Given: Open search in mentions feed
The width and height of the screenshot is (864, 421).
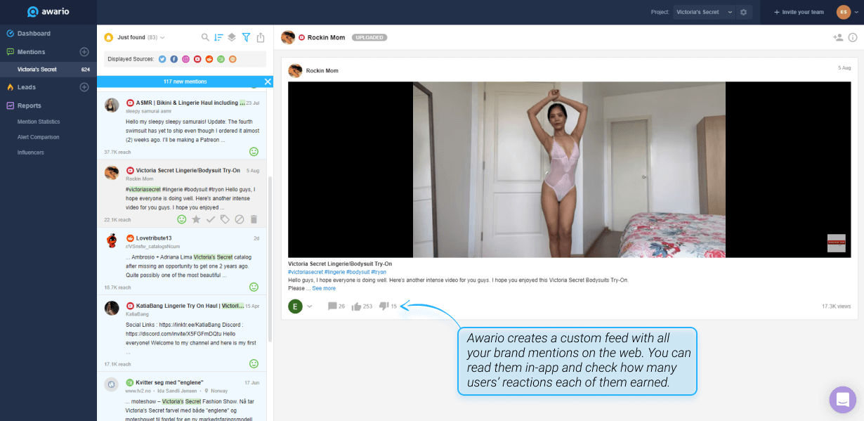Looking at the screenshot, I should point(205,37).
